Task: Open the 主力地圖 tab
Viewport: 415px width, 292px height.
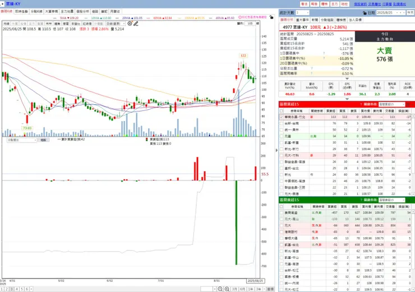Action: [67, 11]
